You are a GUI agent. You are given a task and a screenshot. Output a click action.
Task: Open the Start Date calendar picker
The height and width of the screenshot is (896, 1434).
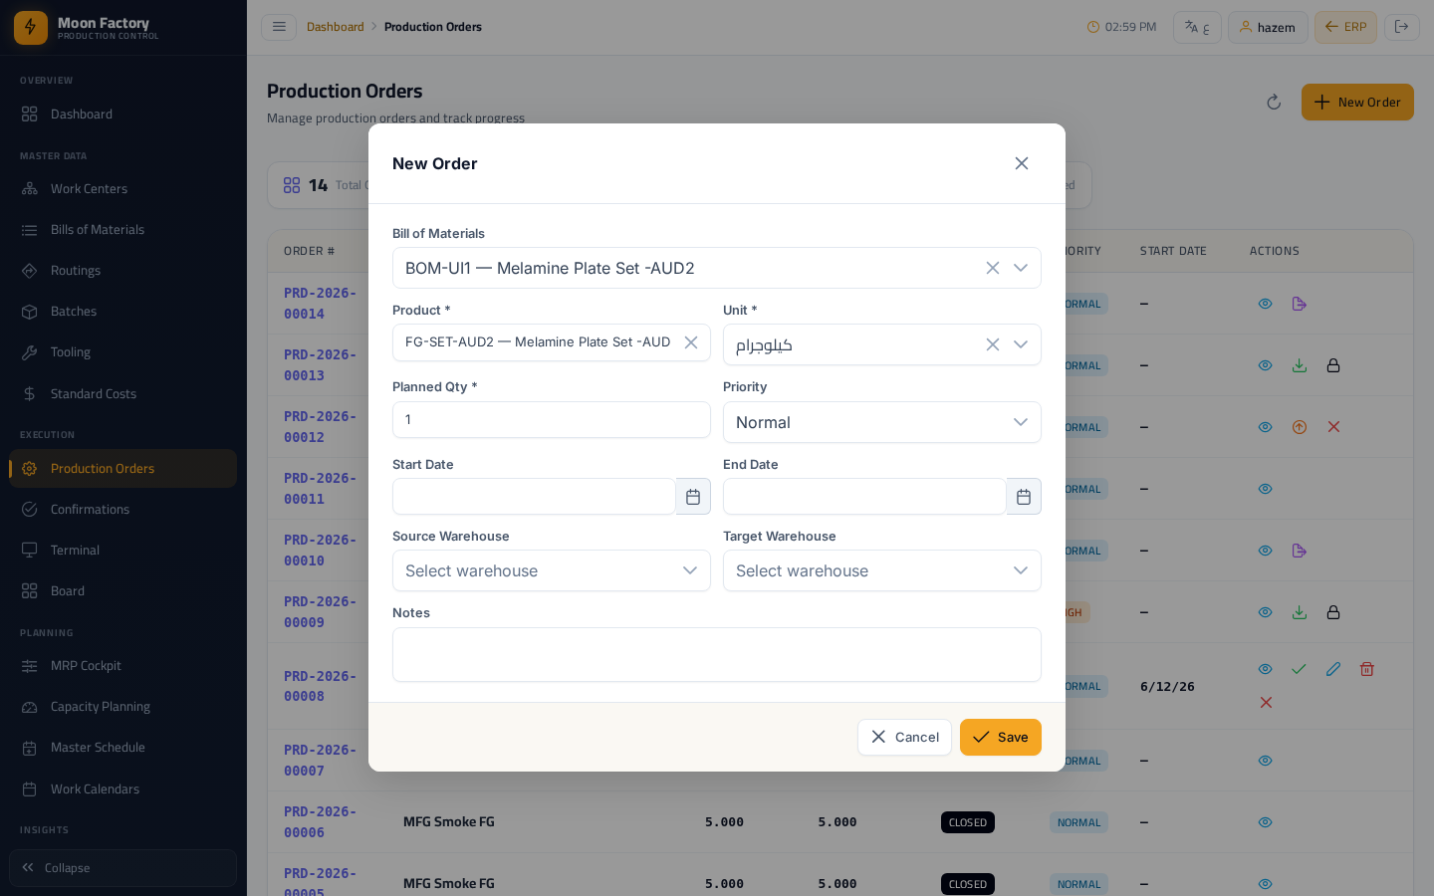click(x=693, y=497)
